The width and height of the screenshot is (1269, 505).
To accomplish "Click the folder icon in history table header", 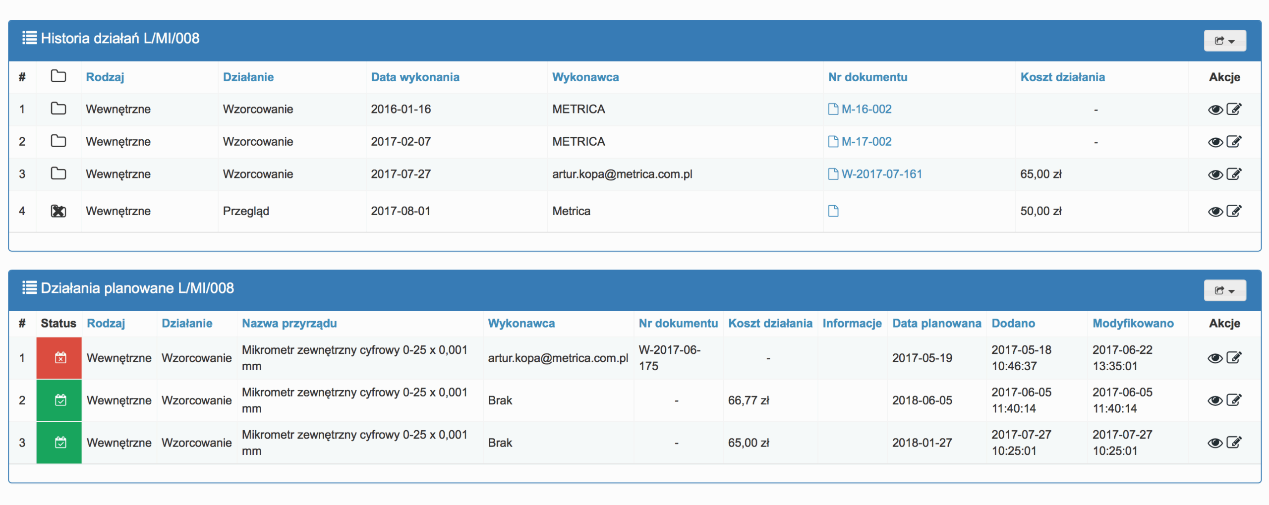I will (x=58, y=76).
